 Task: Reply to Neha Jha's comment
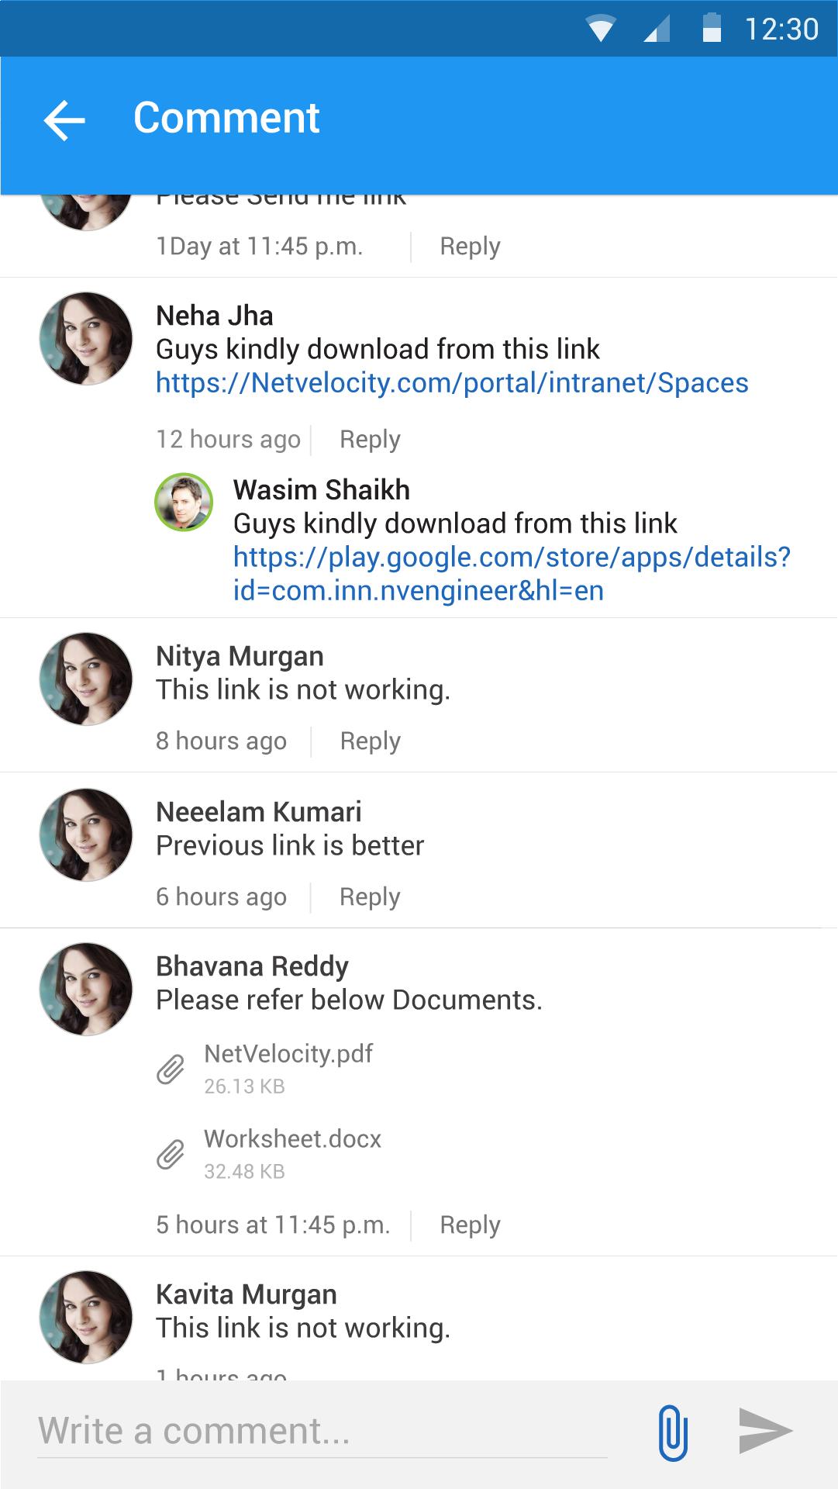pos(370,440)
